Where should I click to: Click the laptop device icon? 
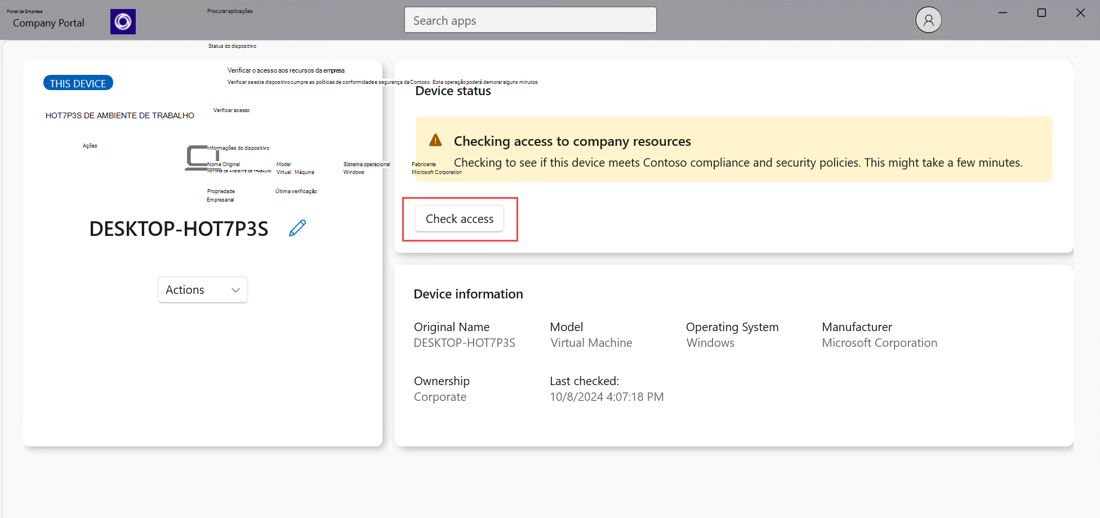[x=202, y=158]
